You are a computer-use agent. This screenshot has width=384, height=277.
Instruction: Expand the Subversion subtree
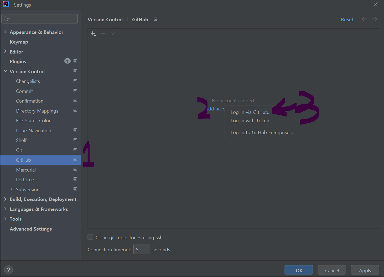(x=12, y=189)
